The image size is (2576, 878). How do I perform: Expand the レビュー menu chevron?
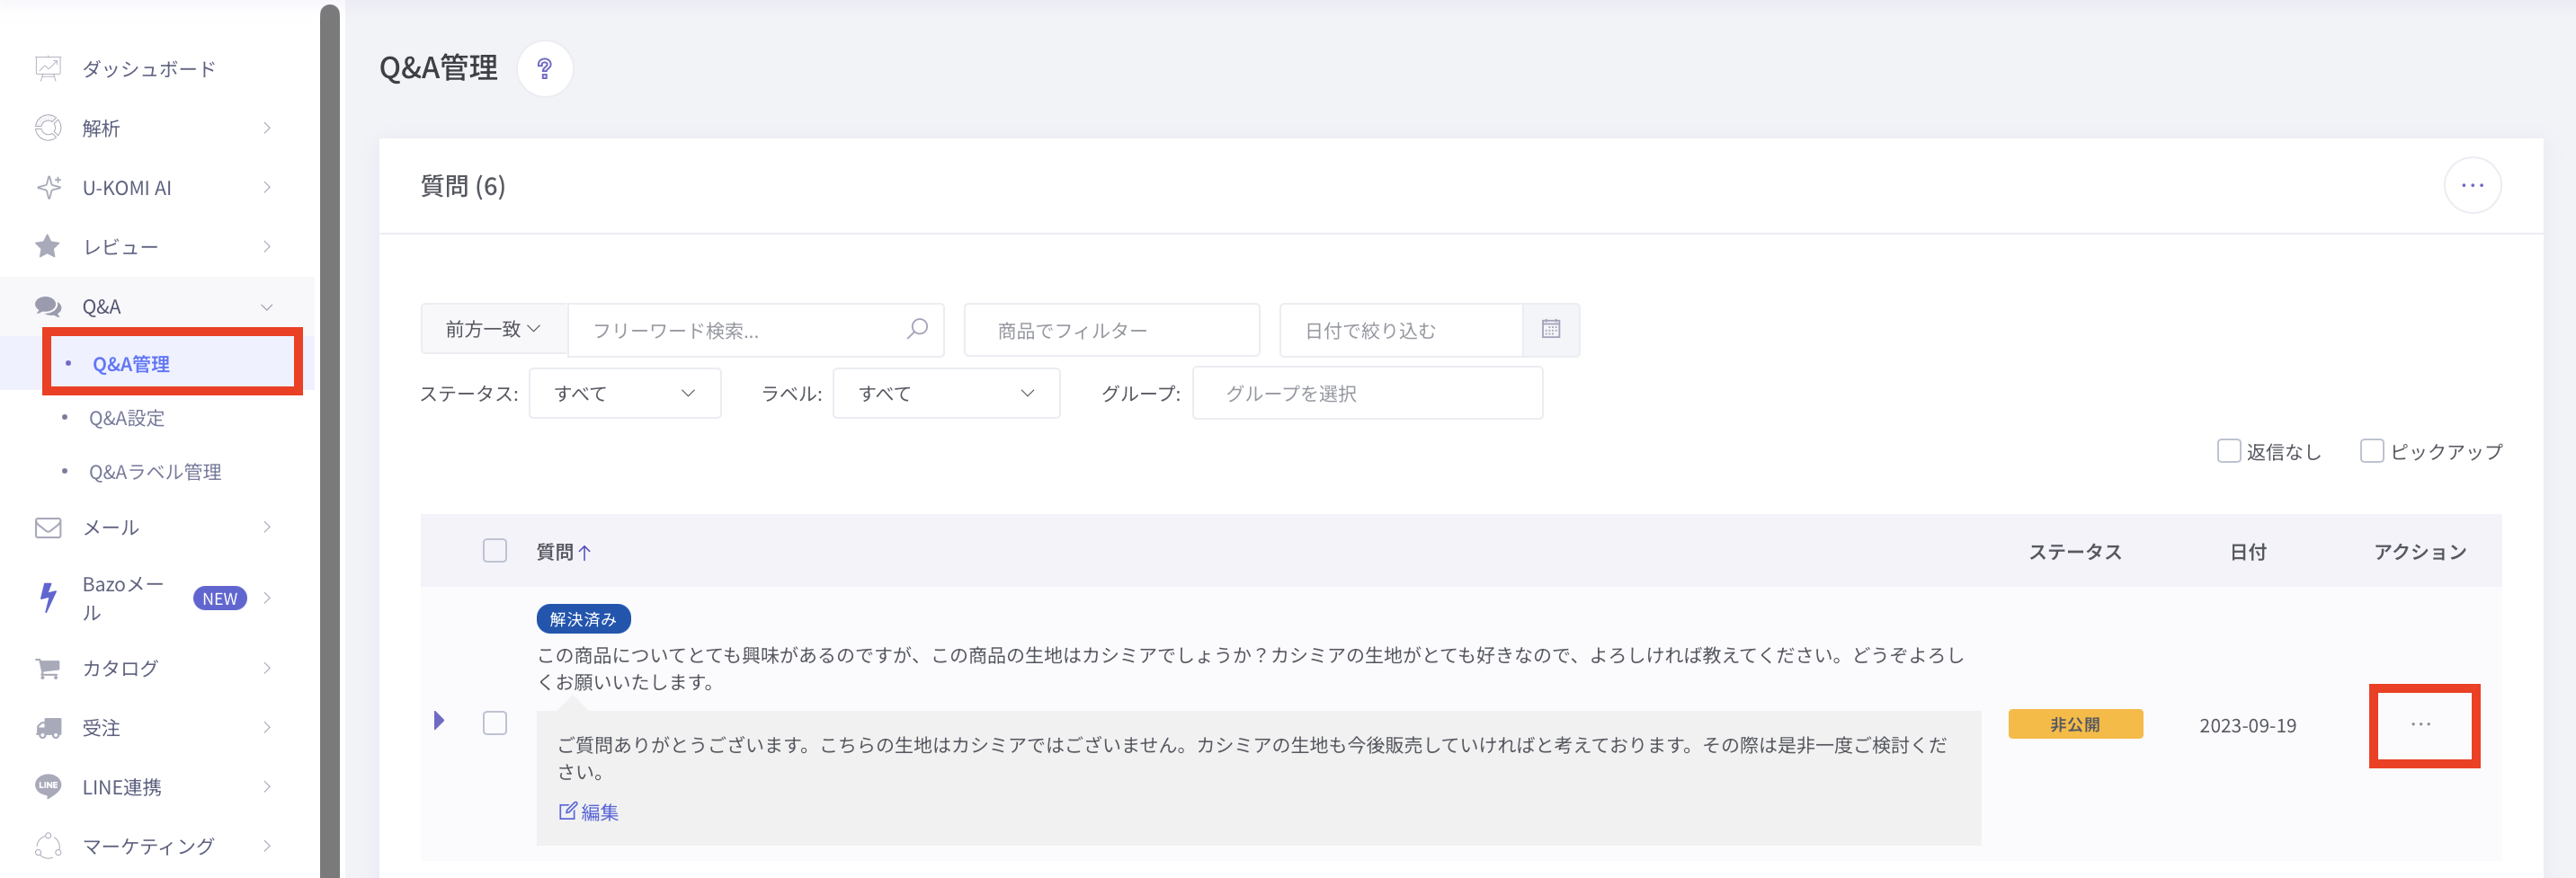[267, 246]
